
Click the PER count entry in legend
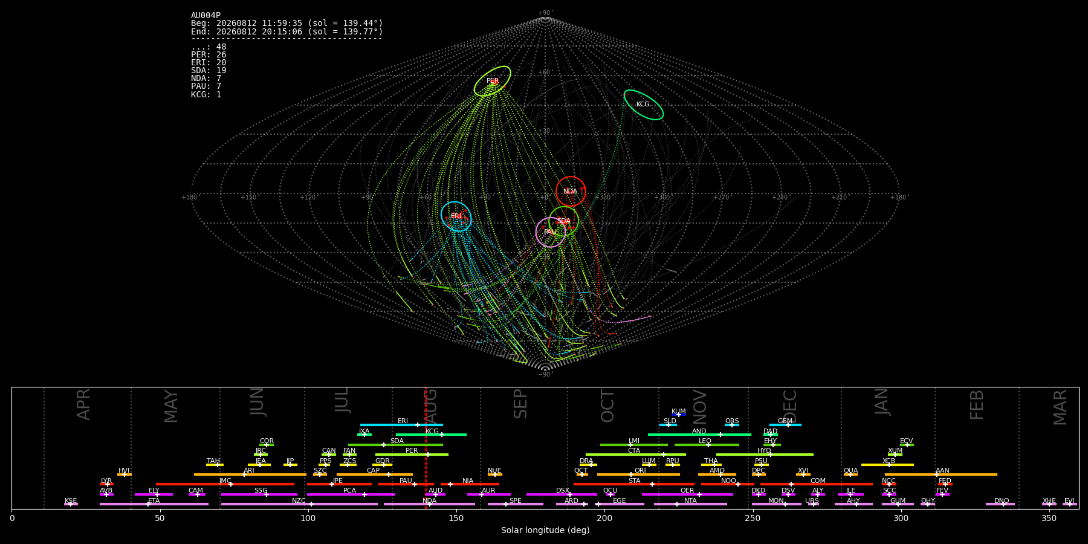click(209, 55)
